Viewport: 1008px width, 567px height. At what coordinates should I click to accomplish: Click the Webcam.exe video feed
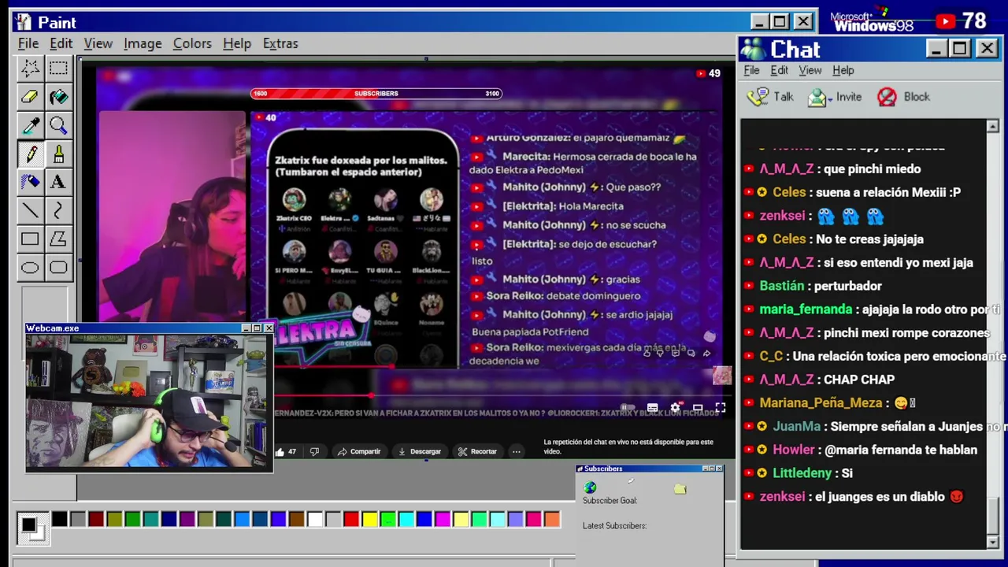pos(149,402)
